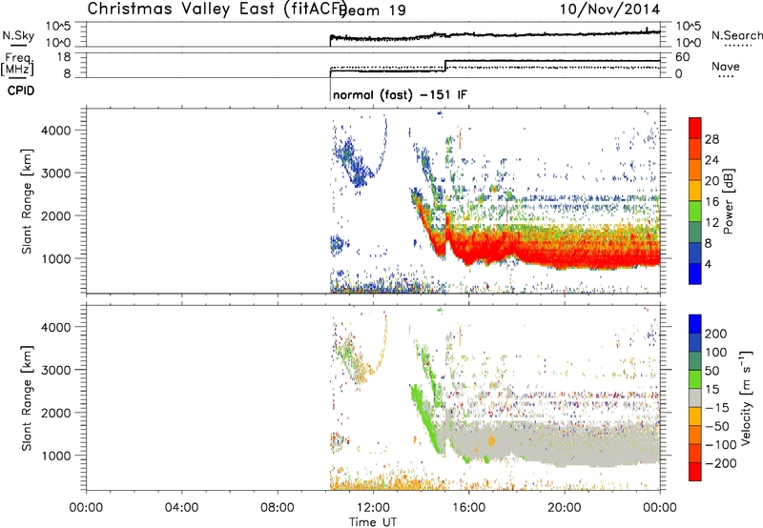This screenshot has height=528, width=763.
Task: Click the light green swatch in the Velocity colorbar
Action: point(695,379)
